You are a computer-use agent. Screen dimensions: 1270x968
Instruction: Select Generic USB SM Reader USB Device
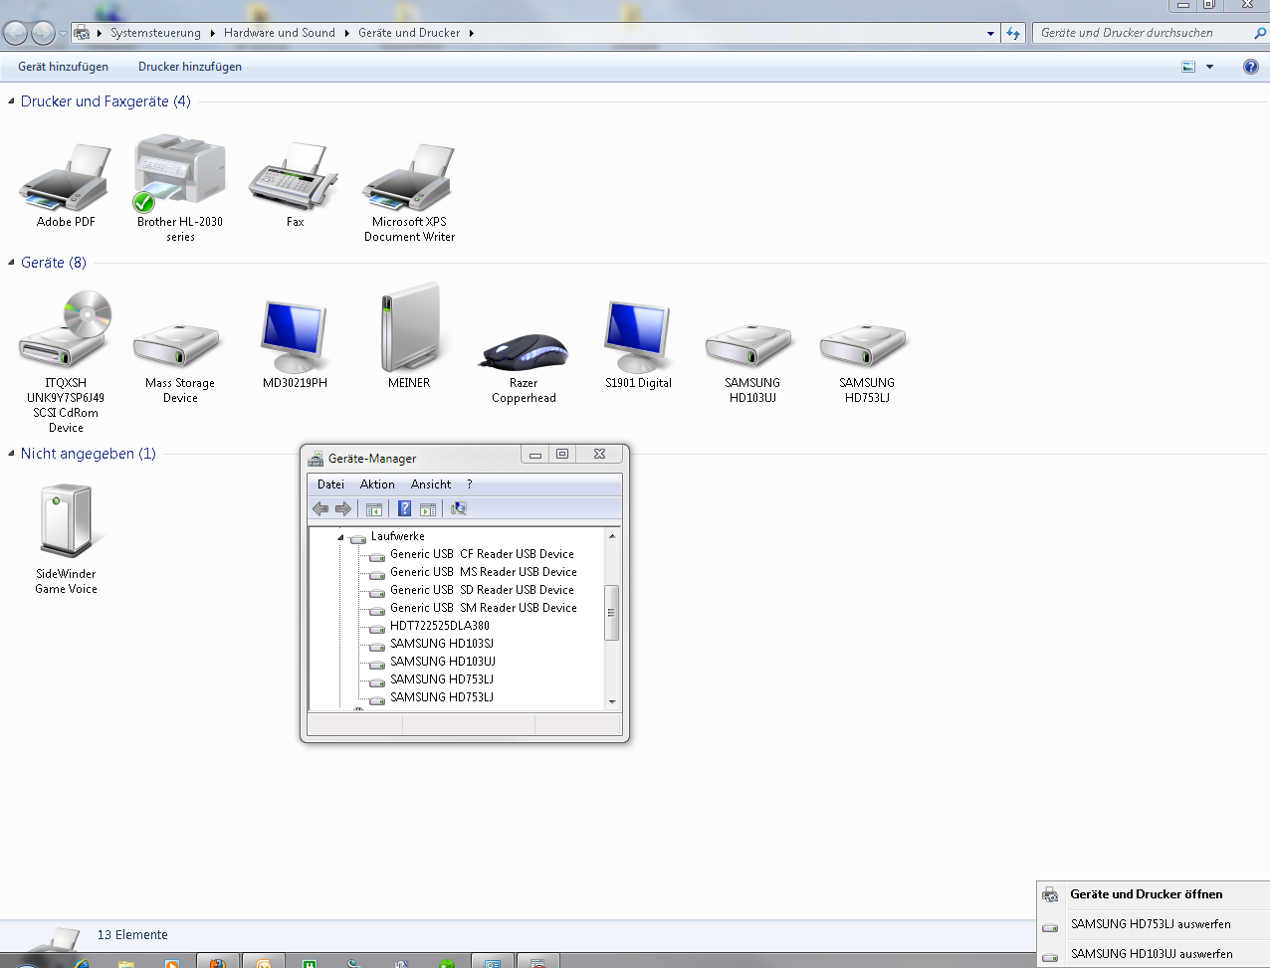(484, 608)
